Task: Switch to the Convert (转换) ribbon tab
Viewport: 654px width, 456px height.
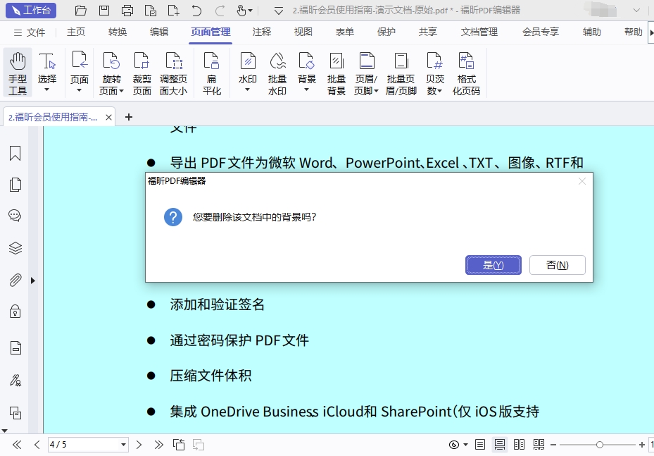Action: coord(118,32)
